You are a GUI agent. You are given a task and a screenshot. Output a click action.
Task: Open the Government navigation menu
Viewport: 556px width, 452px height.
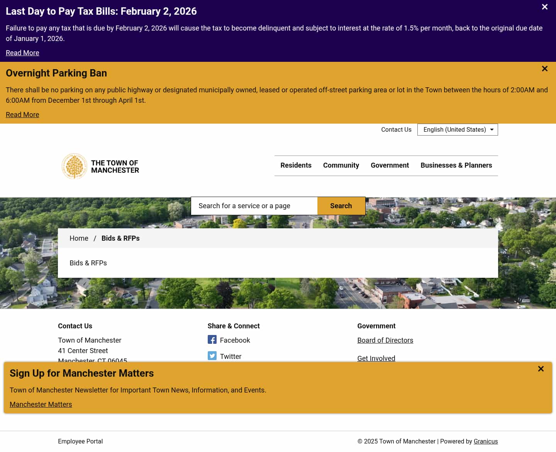390,165
